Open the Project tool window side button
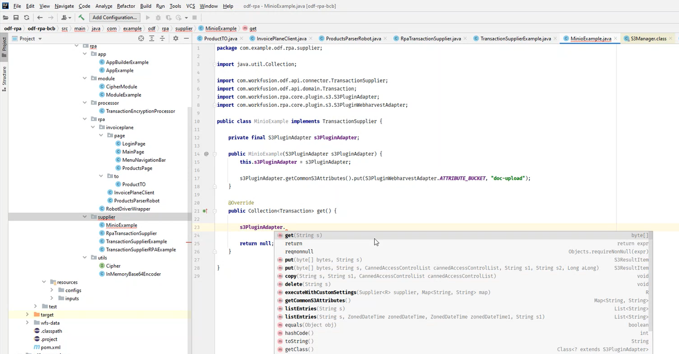Image resolution: width=679 pixels, height=354 pixels. 4,47
